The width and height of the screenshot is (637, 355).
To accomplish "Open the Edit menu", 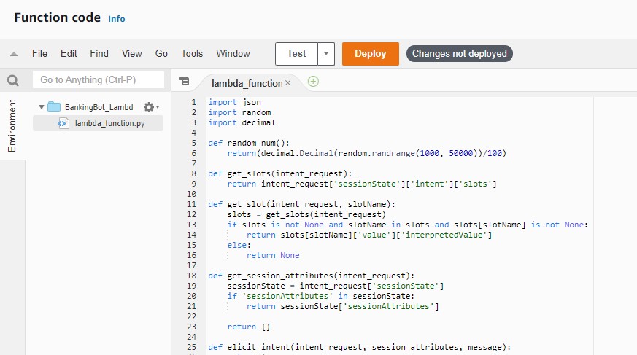I will point(69,53).
